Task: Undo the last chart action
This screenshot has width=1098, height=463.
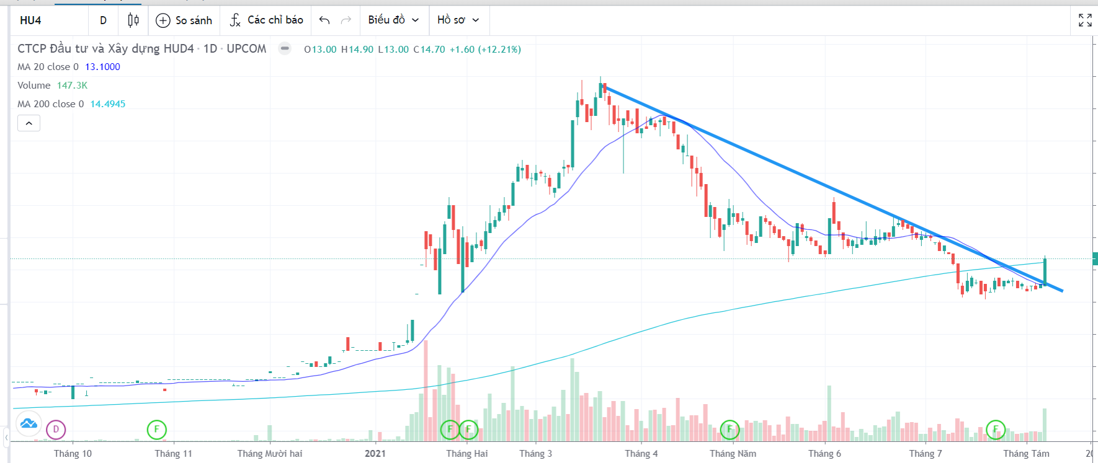Action: point(324,20)
